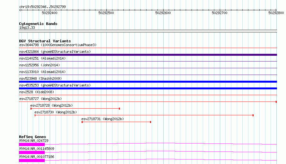Screen dimensions: 286x164
Task: Open the nsv2528 Kidd2008 variant
Action: point(37,92)
